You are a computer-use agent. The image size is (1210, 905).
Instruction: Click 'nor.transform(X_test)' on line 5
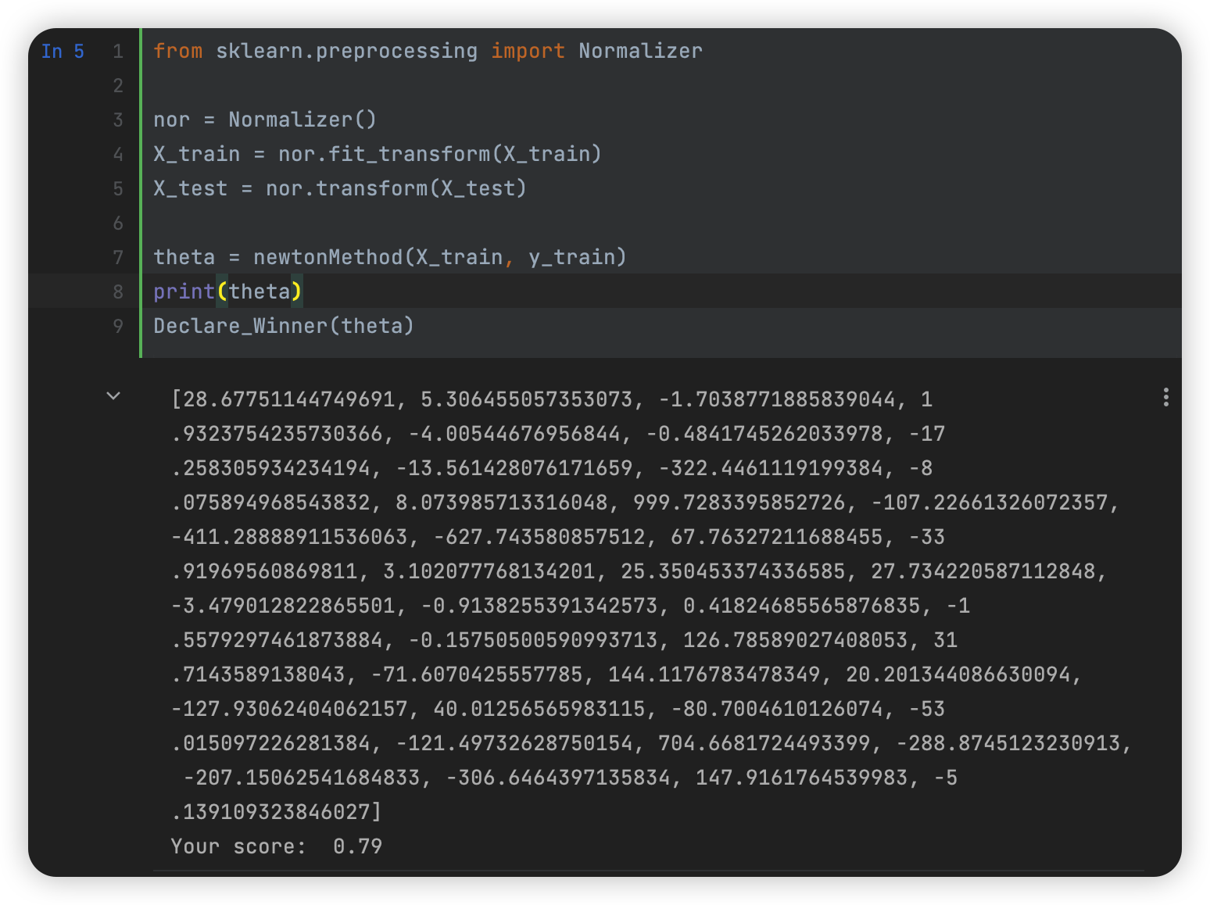(x=396, y=188)
